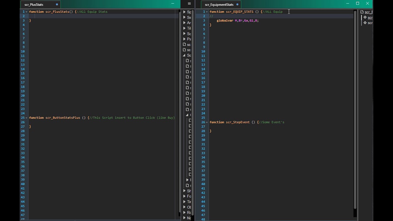The width and height of the screenshot is (393, 221).
Task: Click 'globalvar H,Br,Ga,Gl,B;' code line
Action: pyautogui.click(x=238, y=21)
